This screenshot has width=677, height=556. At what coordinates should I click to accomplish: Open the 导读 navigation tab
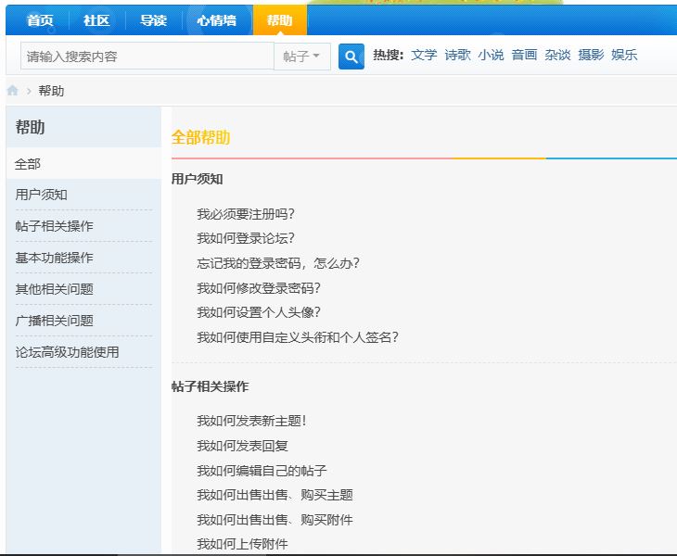point(153,20)
